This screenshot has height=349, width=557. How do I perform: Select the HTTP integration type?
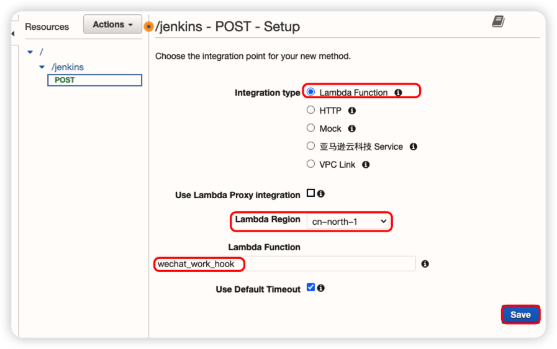click(311, 110)
